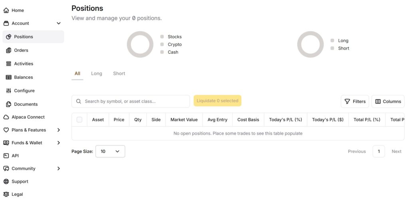Sort by Today's P/L ($) column header
This screenshot has width=409, height=199.
(328, 120)
